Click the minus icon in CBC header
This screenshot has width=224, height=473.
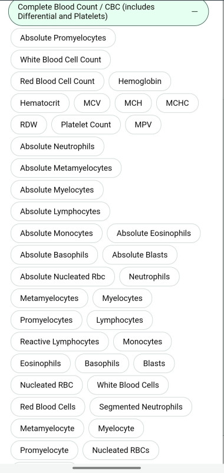point(195,11)
